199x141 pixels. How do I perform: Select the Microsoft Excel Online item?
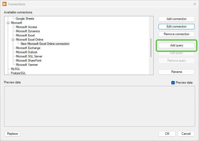click(30, 40)
